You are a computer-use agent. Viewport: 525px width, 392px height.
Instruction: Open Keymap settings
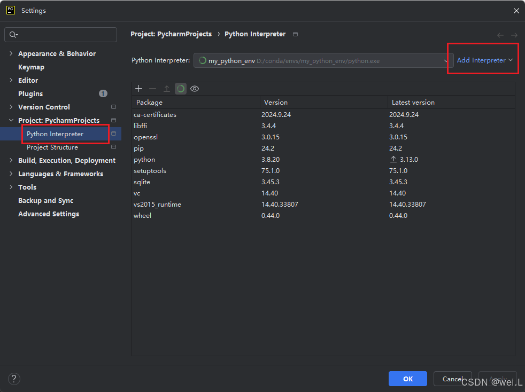click(x=31, y=67)
